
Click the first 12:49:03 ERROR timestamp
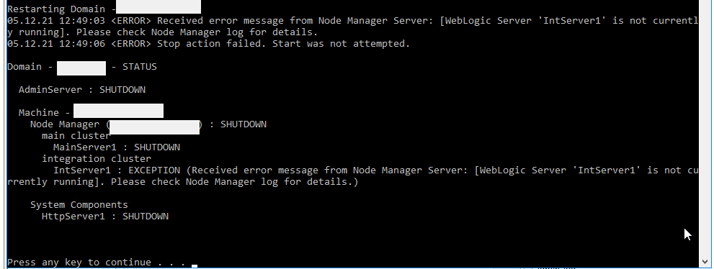pos(56,20)
